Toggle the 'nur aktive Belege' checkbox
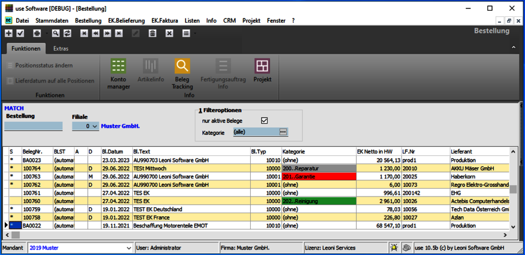This screenshot has height=255, width=525. pos(264,121)
